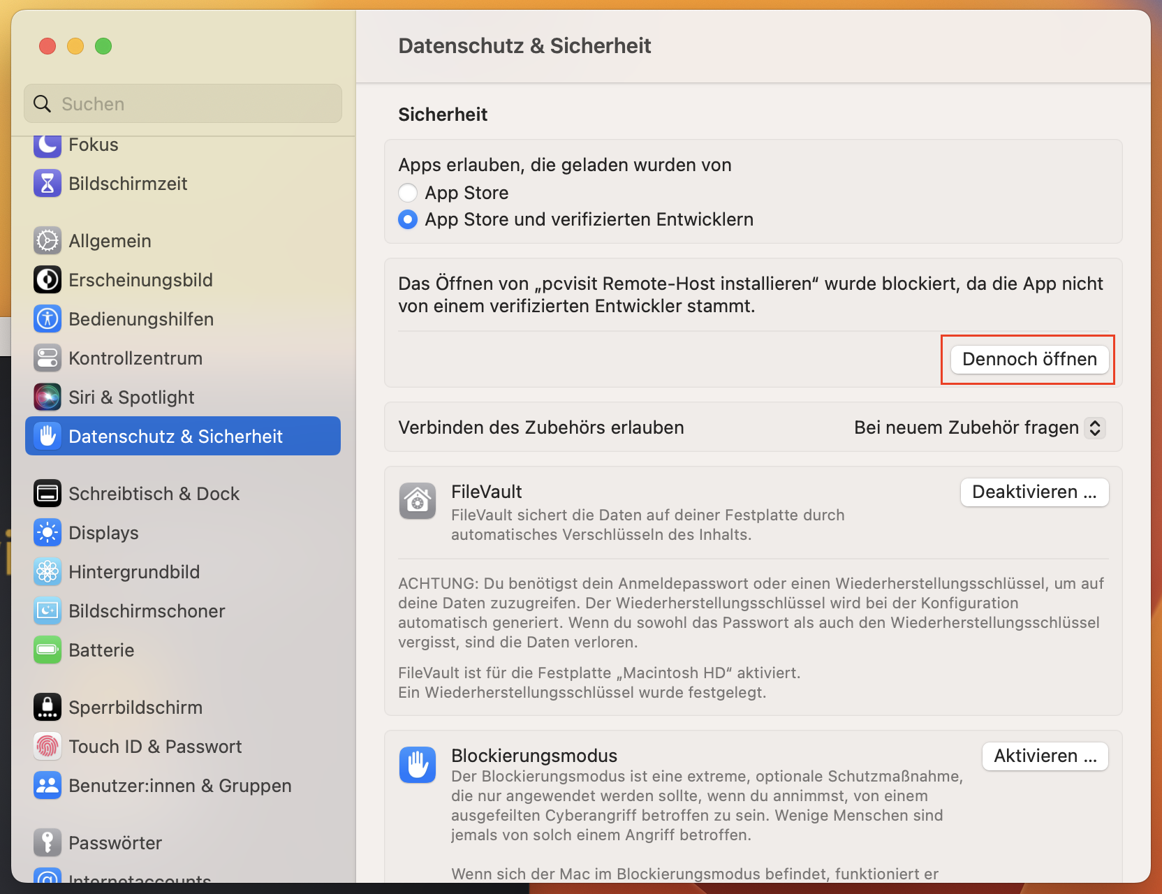The width and height of the screenshot is (1162, 894).
Task: Click the Bildschirmzeit hourglass icon
Action: pos(47,184)
